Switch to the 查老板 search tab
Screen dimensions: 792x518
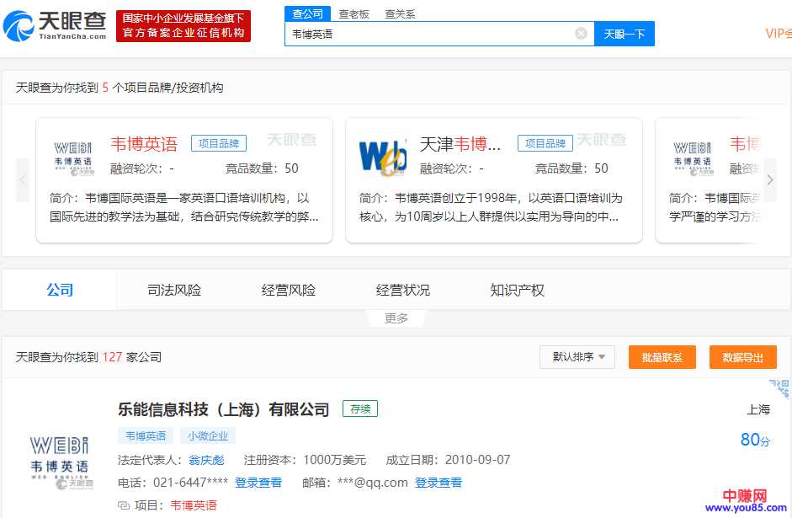pyautogui.click(x=353, y=14)
